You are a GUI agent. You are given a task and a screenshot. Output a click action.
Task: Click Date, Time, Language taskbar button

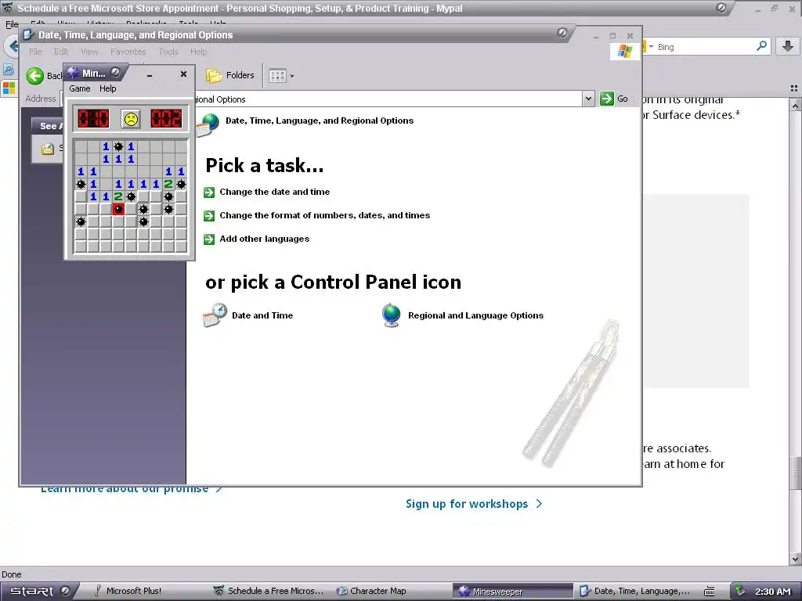click(634, 591)
